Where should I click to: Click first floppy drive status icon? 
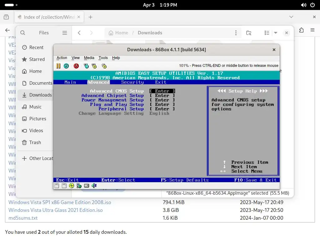point(57,186)
